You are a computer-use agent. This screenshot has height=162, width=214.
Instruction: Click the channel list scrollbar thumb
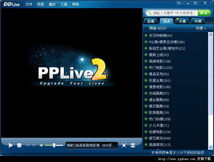click(x=211, y=76)
